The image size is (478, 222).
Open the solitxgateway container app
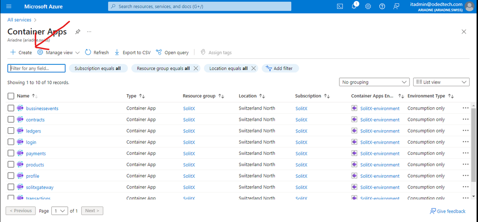click(x=40, y=187)
